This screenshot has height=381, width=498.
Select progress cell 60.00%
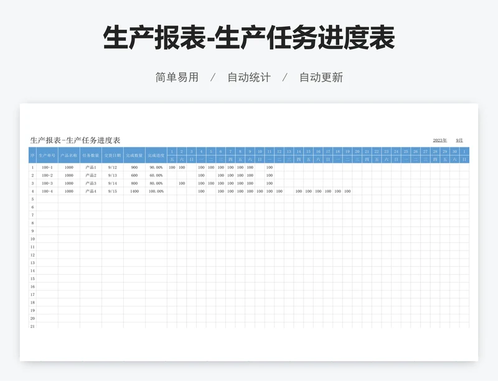pyautogui.click(x=156, y=175)
